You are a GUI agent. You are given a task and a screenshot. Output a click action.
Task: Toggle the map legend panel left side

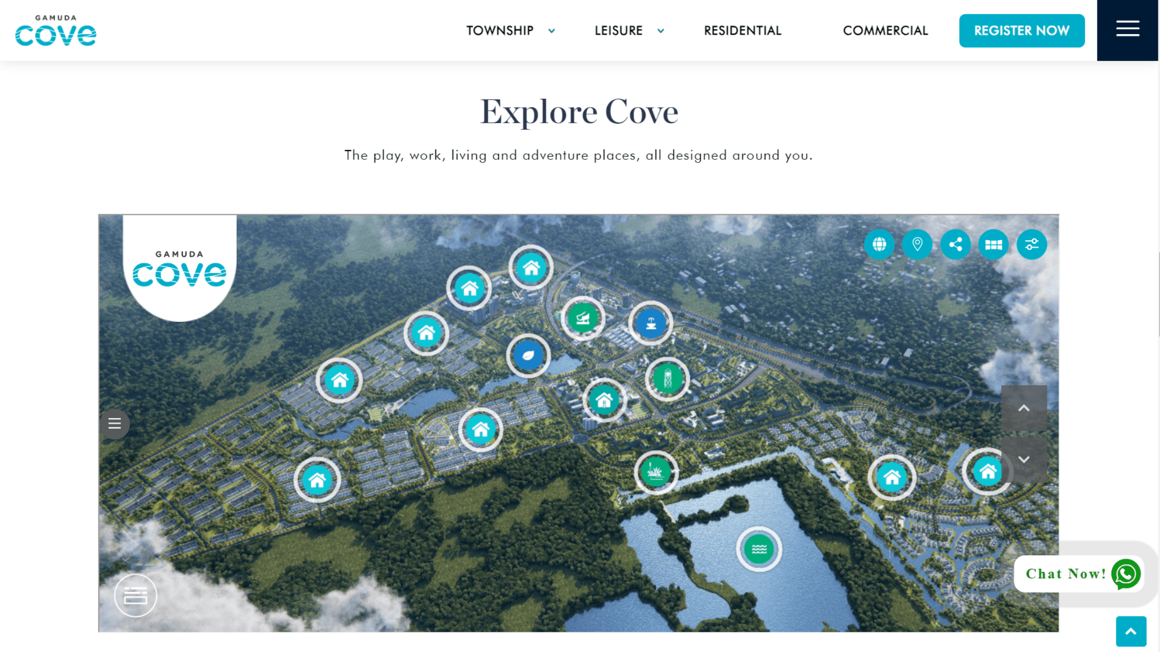(x=115, y=423)
